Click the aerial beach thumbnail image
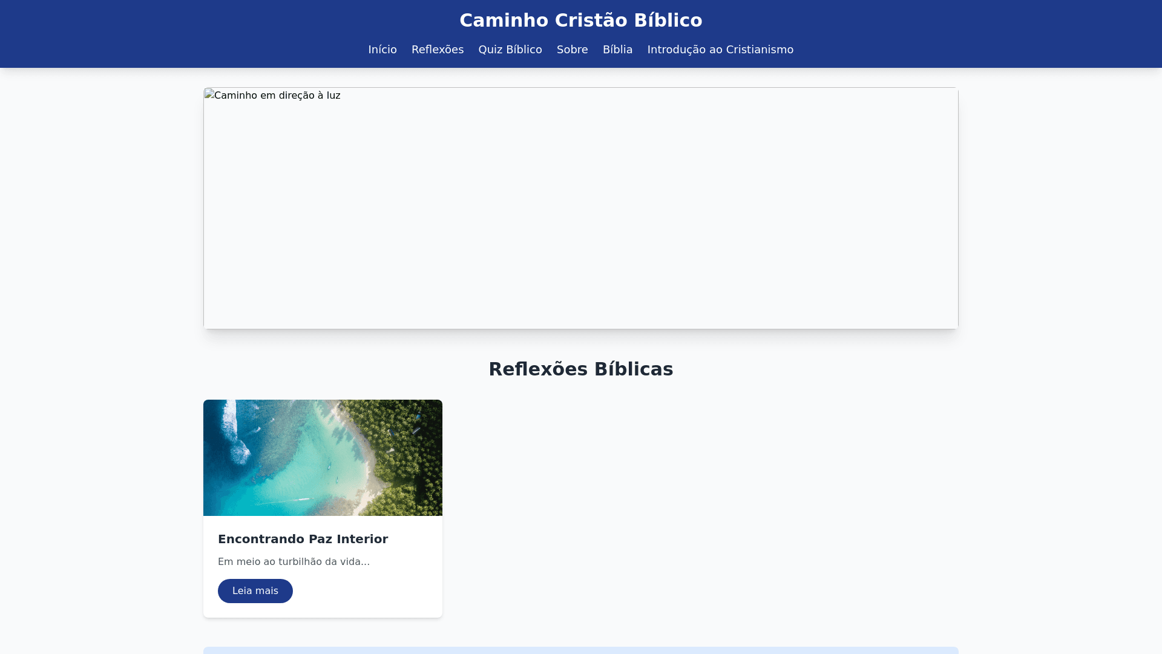The height and width of the screenshot is (654, 1162). (323, 458)
